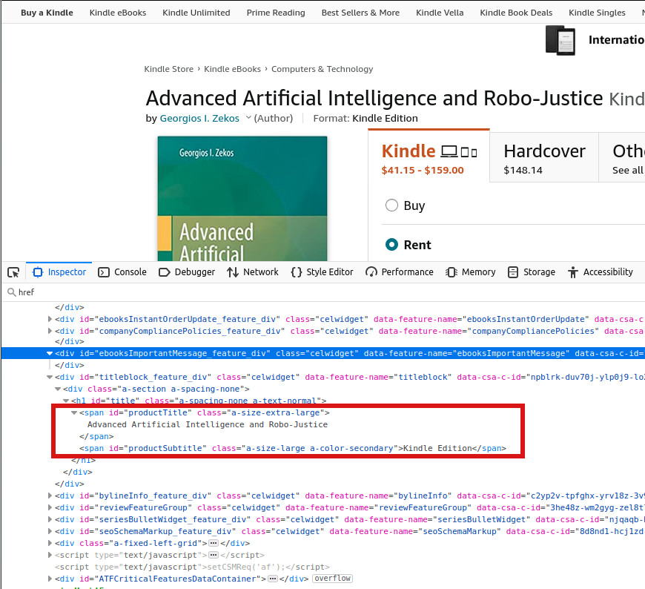Click the overflow badge on ATFCriticalFeaturesDataContainer
Image resolution: width=645 pixels, height=589 pixels.
(x=332, y=579)
